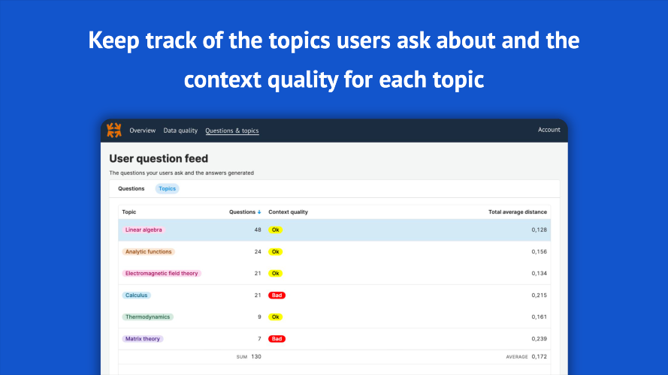This screenshot has width=668, height=375.
Task: Click the Context quality column header
Action: (288, 212)
